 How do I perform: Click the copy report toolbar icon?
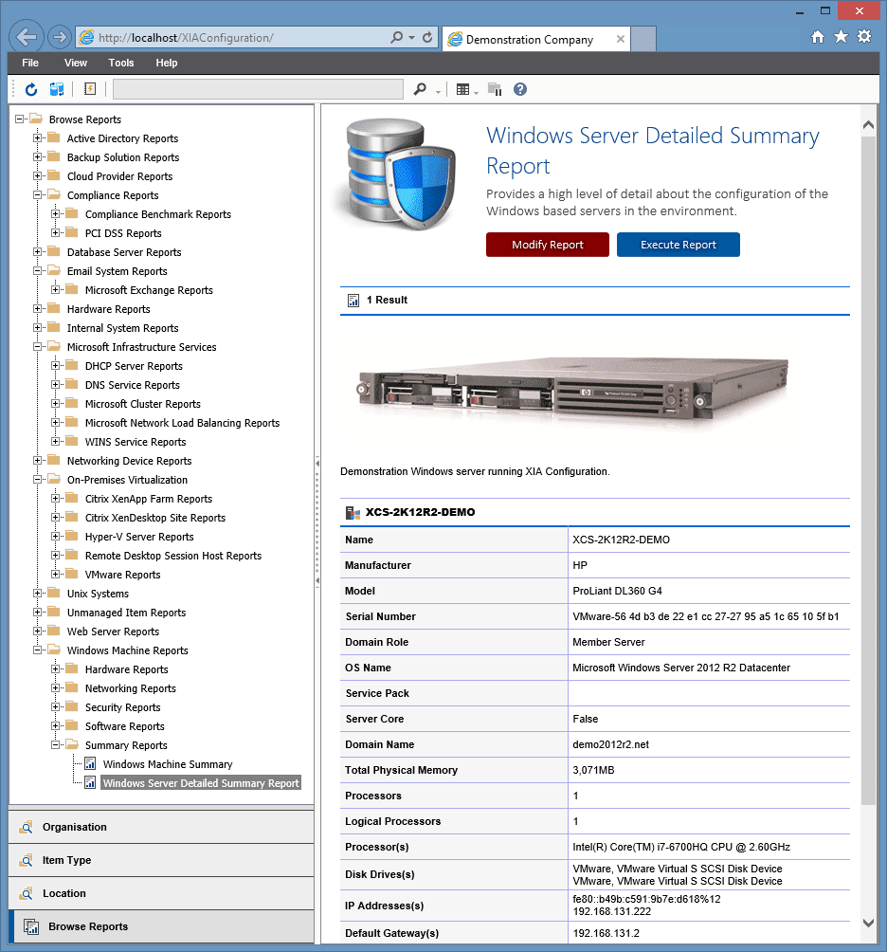[494, 89]
